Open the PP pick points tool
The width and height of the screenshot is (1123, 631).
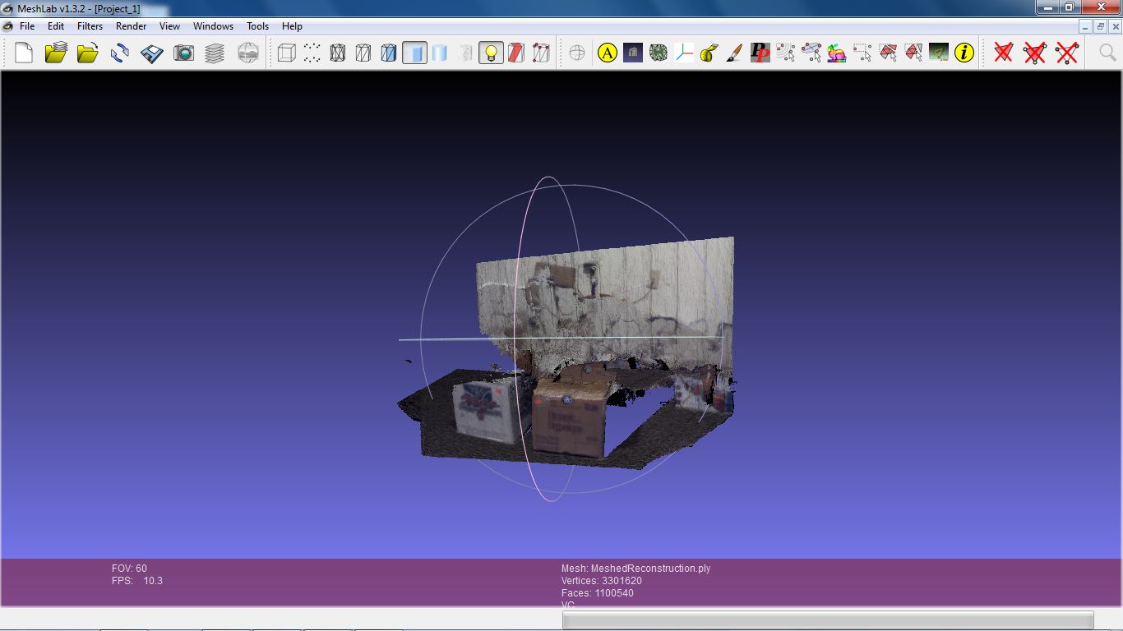click(x=760, y=53)
